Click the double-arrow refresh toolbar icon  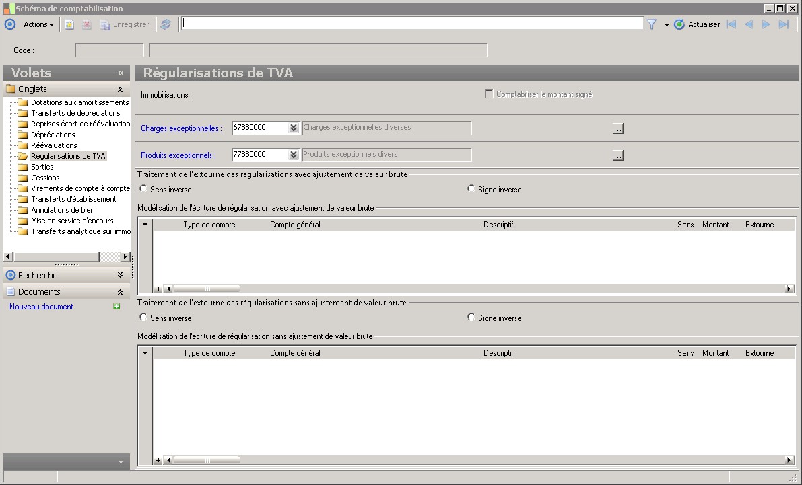click(x=165, y=24)
